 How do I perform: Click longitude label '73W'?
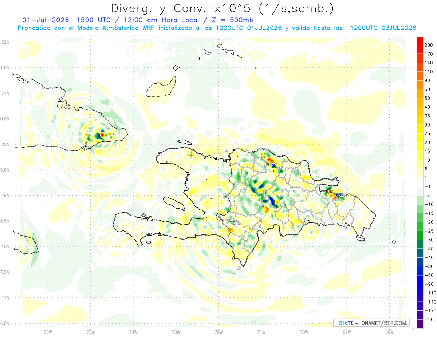(176, 332)
